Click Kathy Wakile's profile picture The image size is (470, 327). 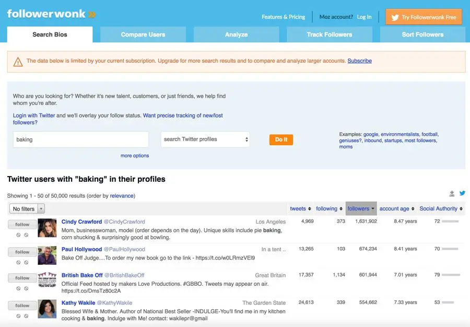pos(47,309)
